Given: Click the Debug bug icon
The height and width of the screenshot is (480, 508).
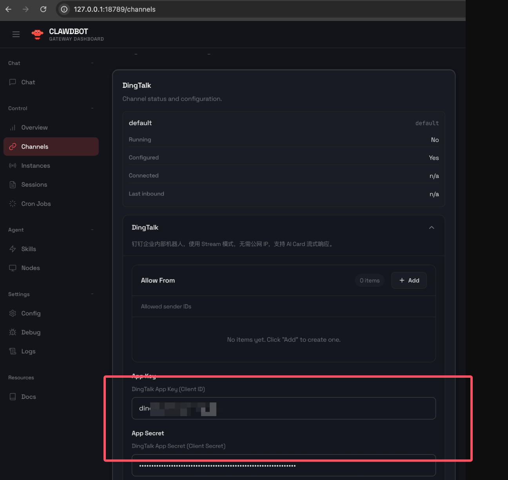Looking at the screenshot, I should [x=13, y=332].
